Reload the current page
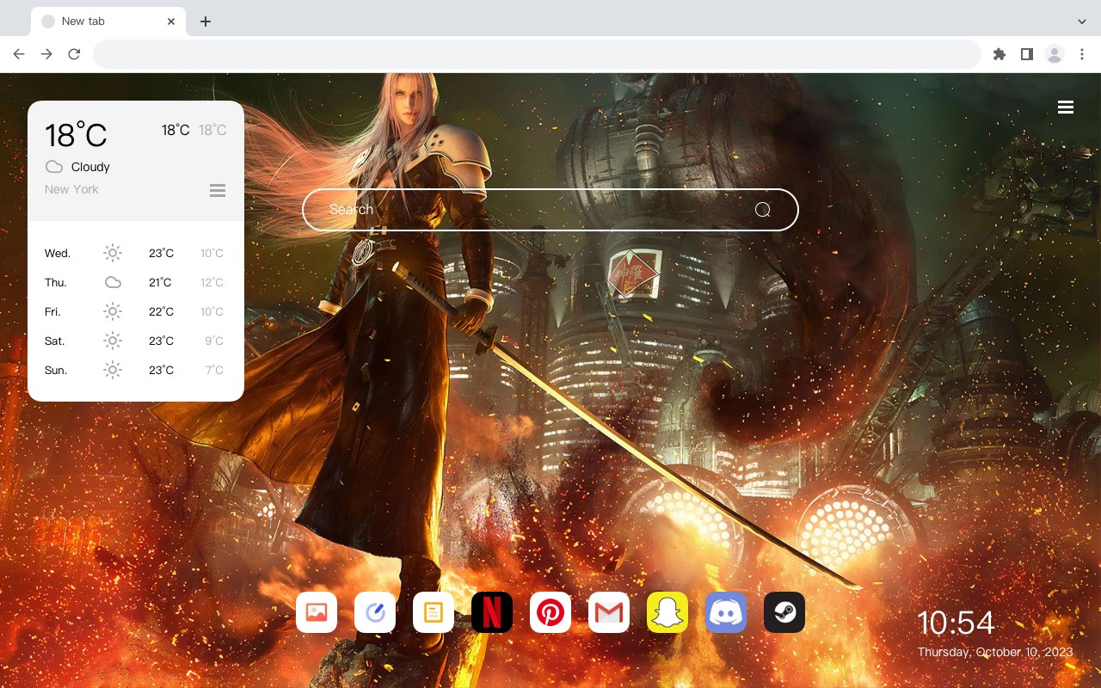Viewport: 1101px width, 688px height. click(74, 54)
